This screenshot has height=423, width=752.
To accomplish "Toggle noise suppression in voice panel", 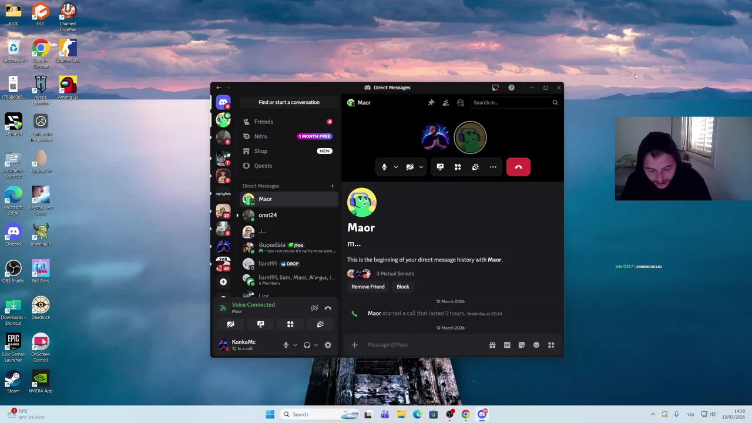I will (x=314, y=308).
